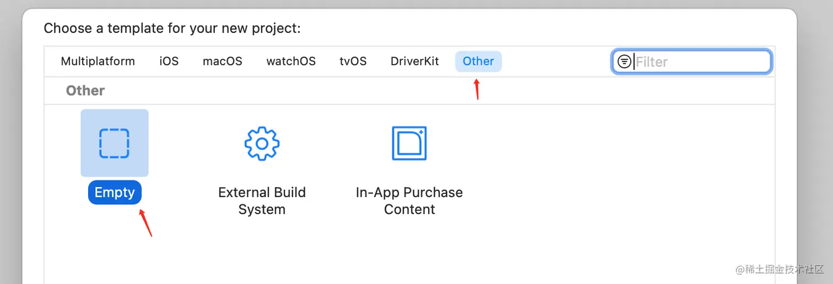833x284 pixels.
Task: Open the iOS templates tab
Action: point(169,61)
